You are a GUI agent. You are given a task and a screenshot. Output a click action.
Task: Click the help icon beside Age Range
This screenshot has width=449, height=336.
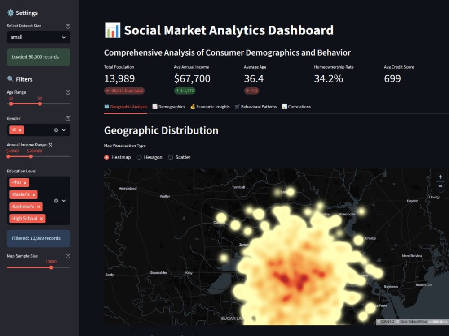click(x=68, y=92)
